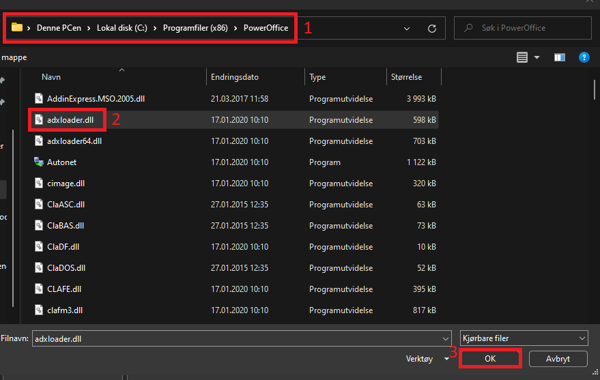Click the chevron after Denne PCen

(x=88, y=28)
